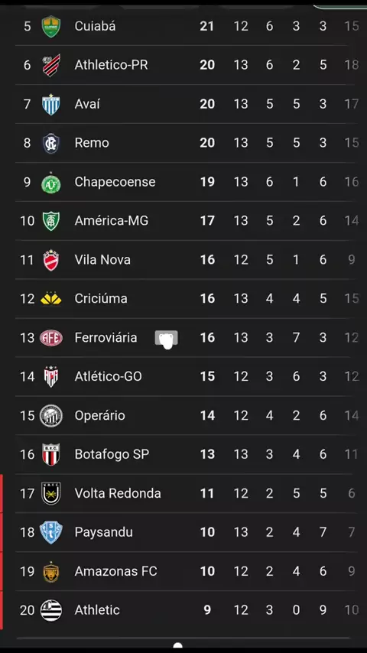367x653 pixels.
Task: Select Athletic's 9 points cell
Action: [207, 610]
